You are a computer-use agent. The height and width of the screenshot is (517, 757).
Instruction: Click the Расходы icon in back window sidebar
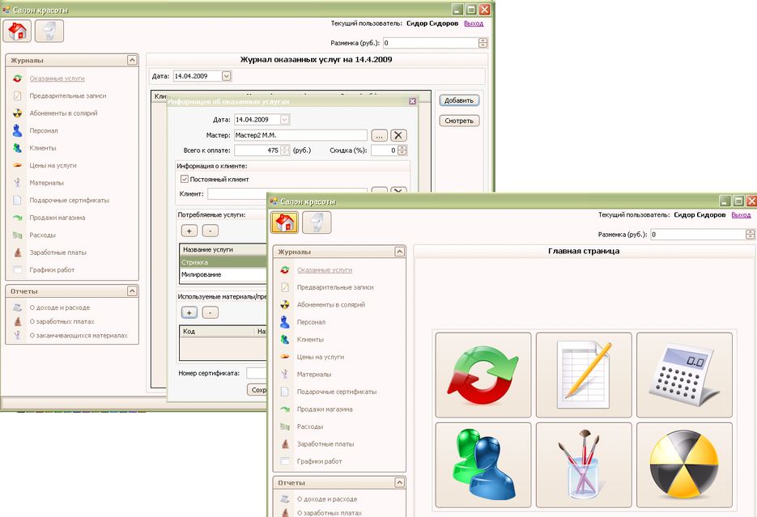point(17,235)
